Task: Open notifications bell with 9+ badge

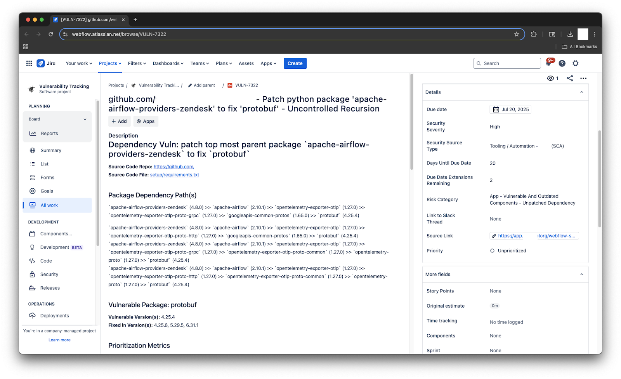Action: (549, 63)
